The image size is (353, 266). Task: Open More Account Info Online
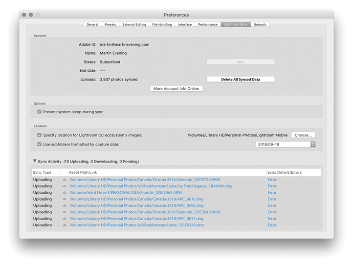[176, 88]
